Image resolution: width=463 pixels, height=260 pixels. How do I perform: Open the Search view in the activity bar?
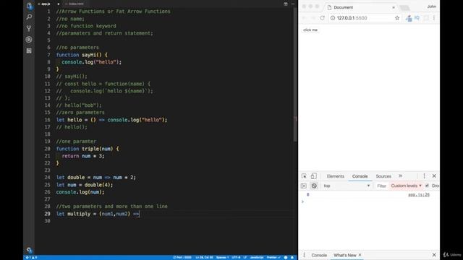29,17
